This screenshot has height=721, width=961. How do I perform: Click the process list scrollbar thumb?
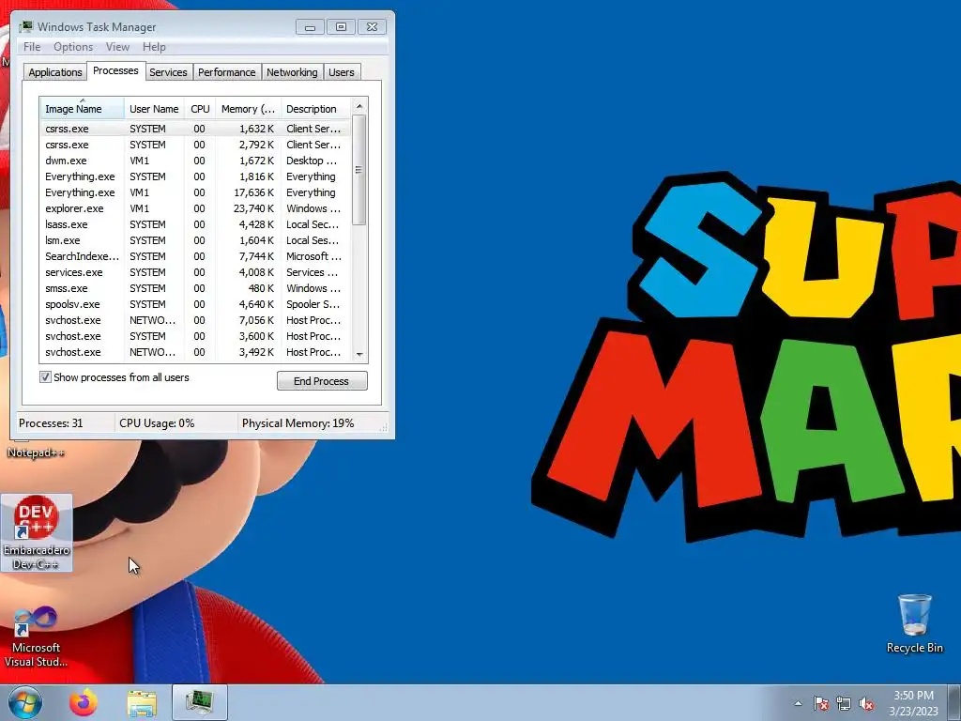click(359, 170)
